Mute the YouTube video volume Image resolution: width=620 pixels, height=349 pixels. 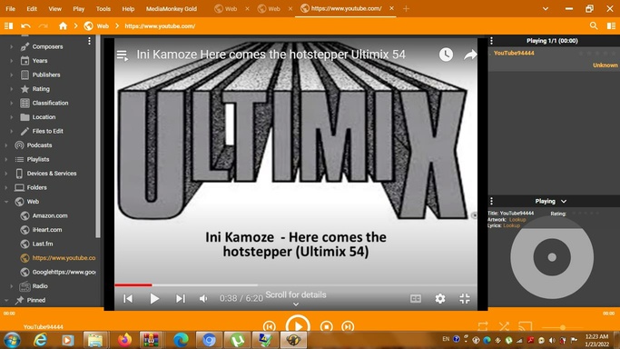click(203, 298)
